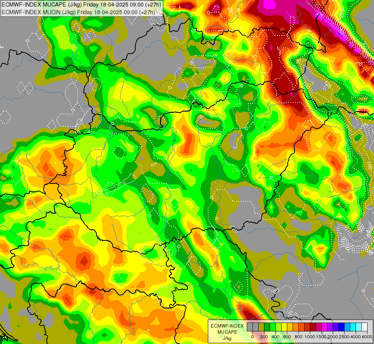
Task: Click the MUCAPE title line in header
Action: (81, 5)
